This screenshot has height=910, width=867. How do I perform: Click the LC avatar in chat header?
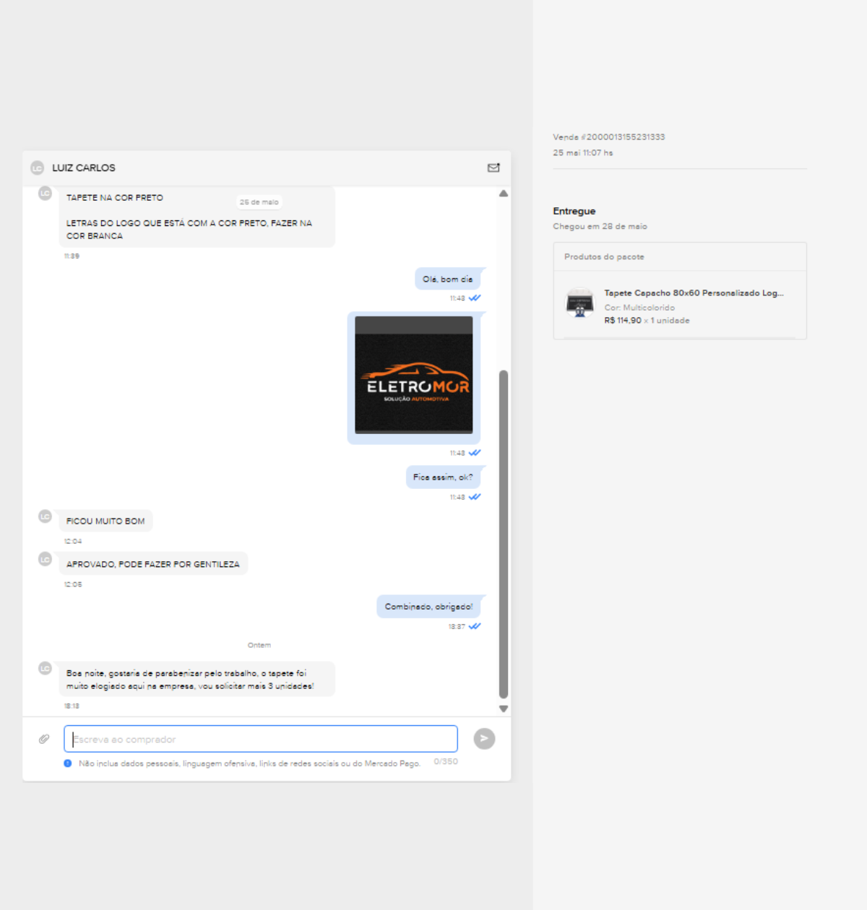[x=38, y=168]
